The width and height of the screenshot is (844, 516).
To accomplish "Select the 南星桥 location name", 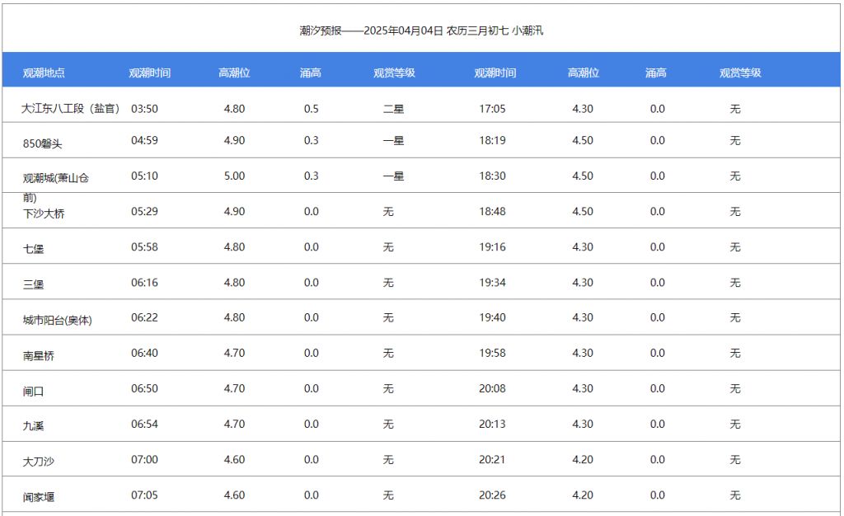I will point(39,356).
